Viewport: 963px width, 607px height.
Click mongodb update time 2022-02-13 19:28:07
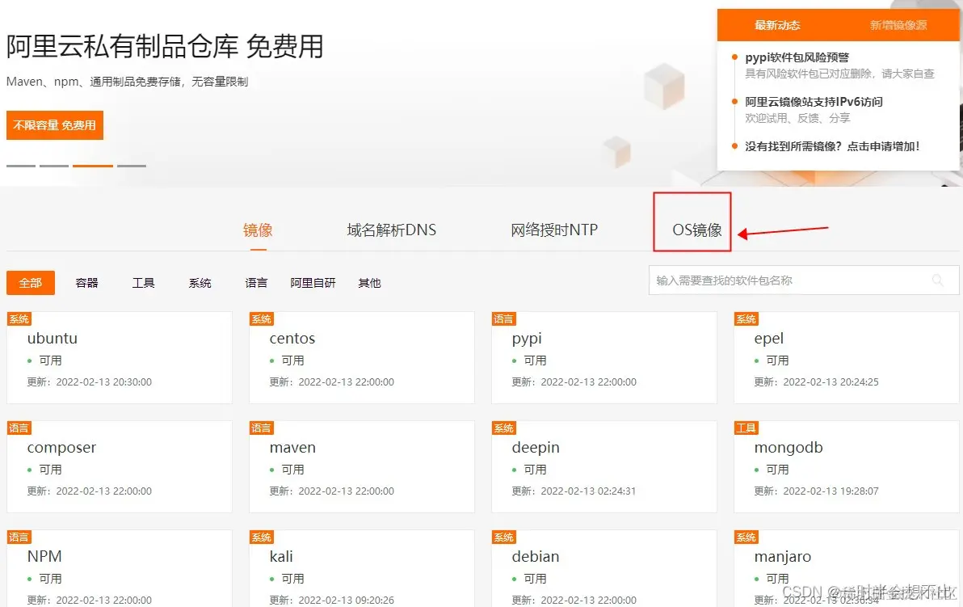831,491
